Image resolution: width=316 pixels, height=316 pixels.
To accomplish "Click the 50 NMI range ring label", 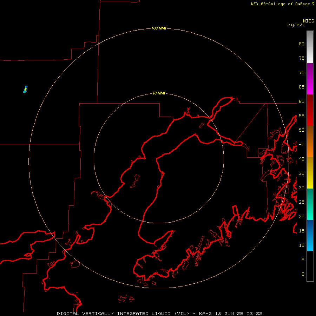I will pyautogui.click(x=159, y=93).
